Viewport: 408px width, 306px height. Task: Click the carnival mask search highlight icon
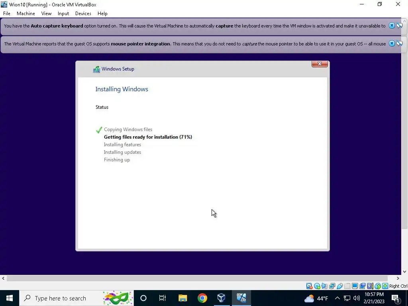(x=117, y=298)
